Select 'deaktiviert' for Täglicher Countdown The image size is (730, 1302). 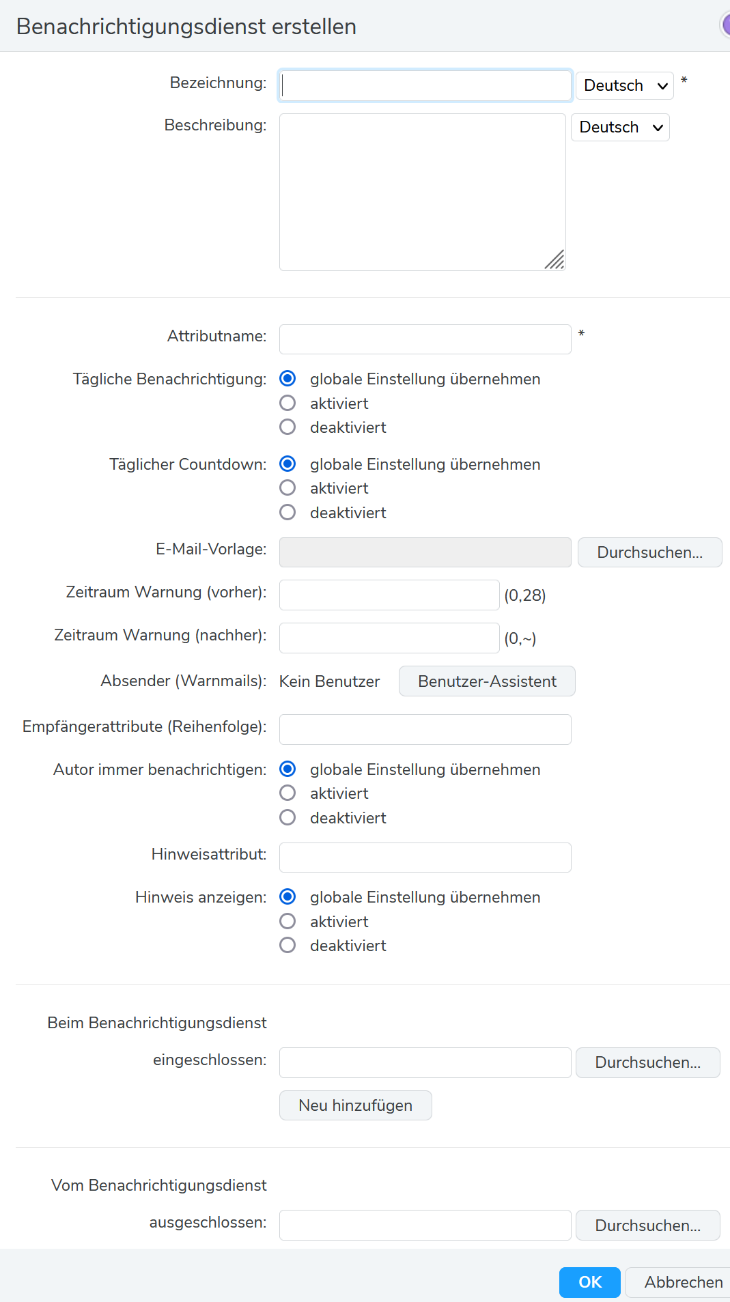pyautogui.click(x=287, y=512)
